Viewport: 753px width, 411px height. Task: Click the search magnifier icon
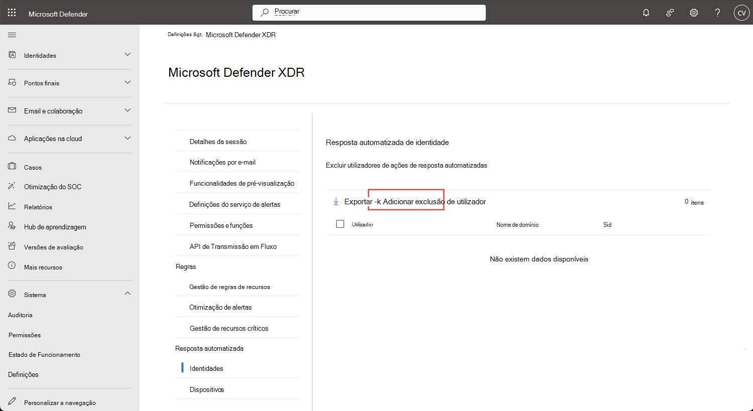point(265,13)
